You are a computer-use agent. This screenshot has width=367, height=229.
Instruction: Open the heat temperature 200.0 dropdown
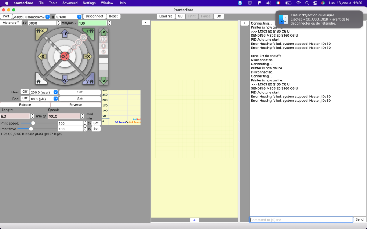tap(55, 92)
